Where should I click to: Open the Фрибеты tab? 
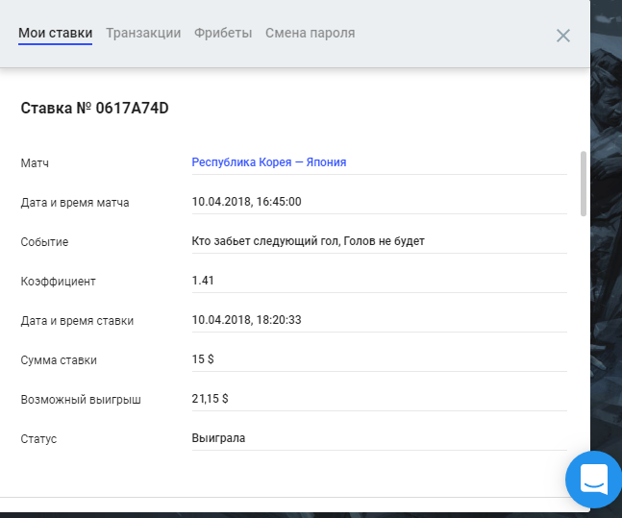(223, 33)
